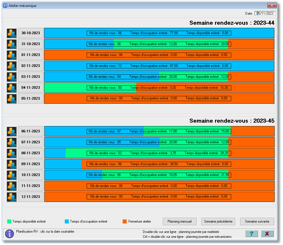Click the mechanic icon for 31-10-2023
This screenshot has height=245, width=283.
click(x=12, y=44)
